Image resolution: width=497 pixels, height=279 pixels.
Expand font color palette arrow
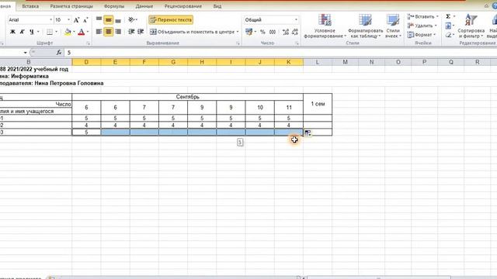[88, 32]
